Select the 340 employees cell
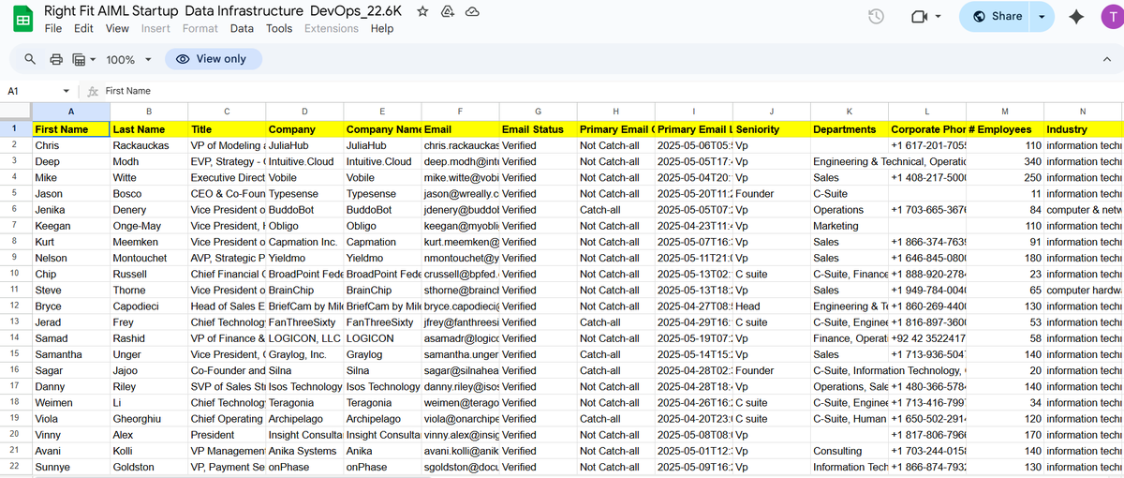 tap(1004, 161)
